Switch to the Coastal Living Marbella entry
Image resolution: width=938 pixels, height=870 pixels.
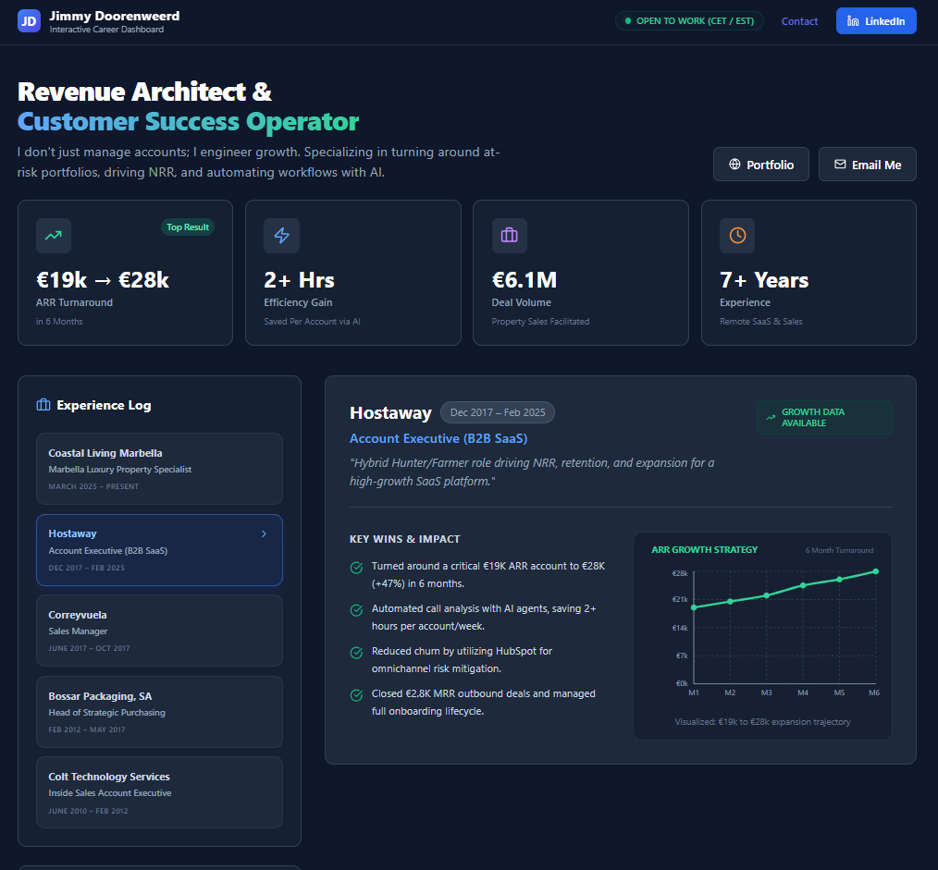(159, 467)
